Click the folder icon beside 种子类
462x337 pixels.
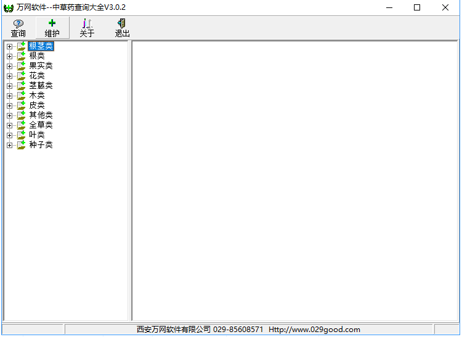(x=21, y=144)
